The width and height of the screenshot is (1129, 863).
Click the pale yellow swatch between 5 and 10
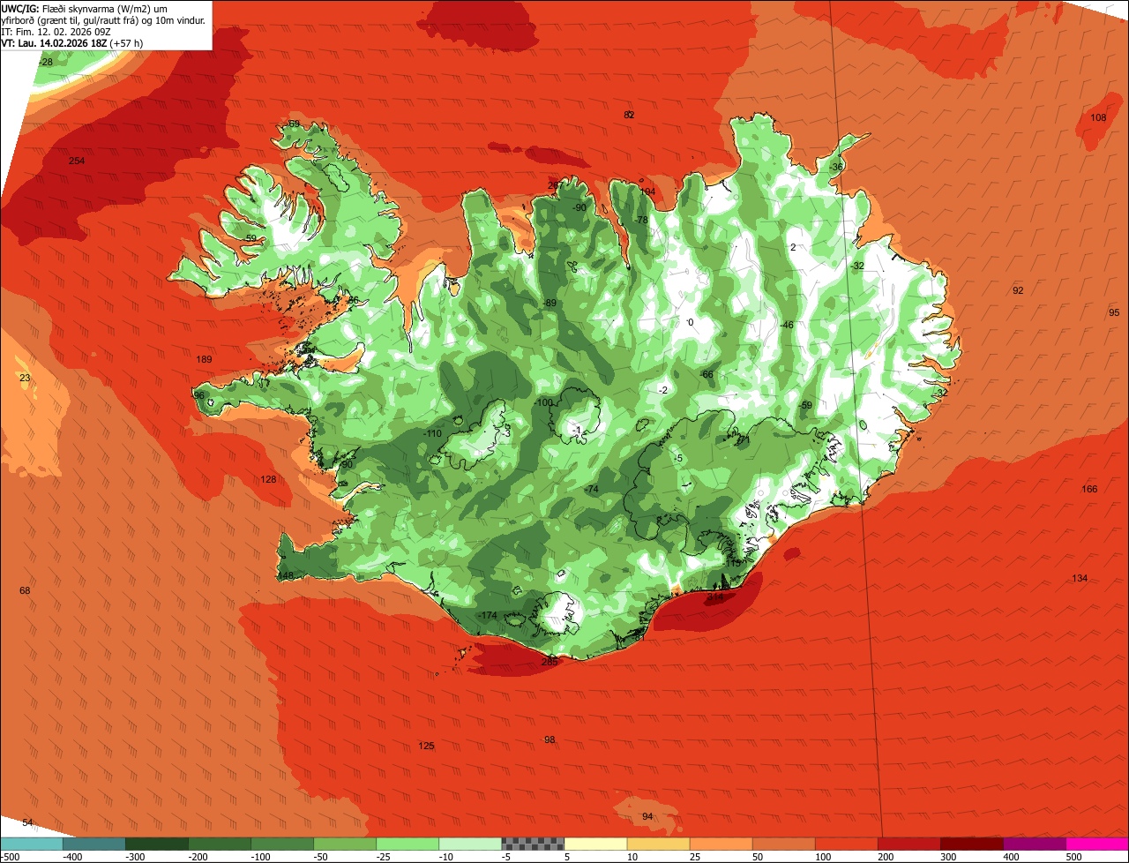[595, 844]
